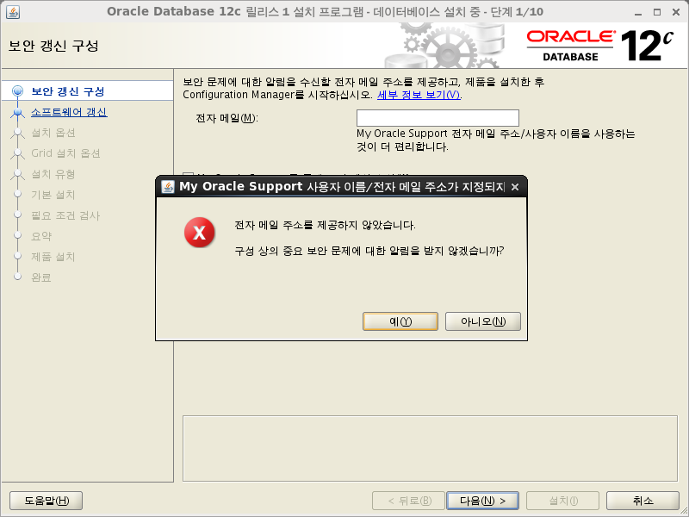
Task: Click the 다음(N) > button
Action: coord(481,501)
